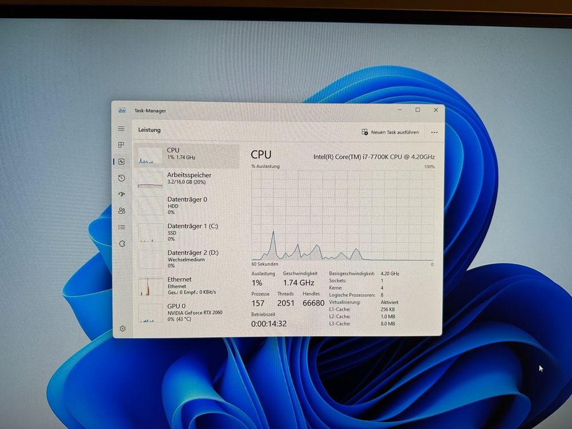Select Datenträger 2 (D:) Wechselmedium entry
This screenshot has width=572, height=429.
(x=187, y=259)
